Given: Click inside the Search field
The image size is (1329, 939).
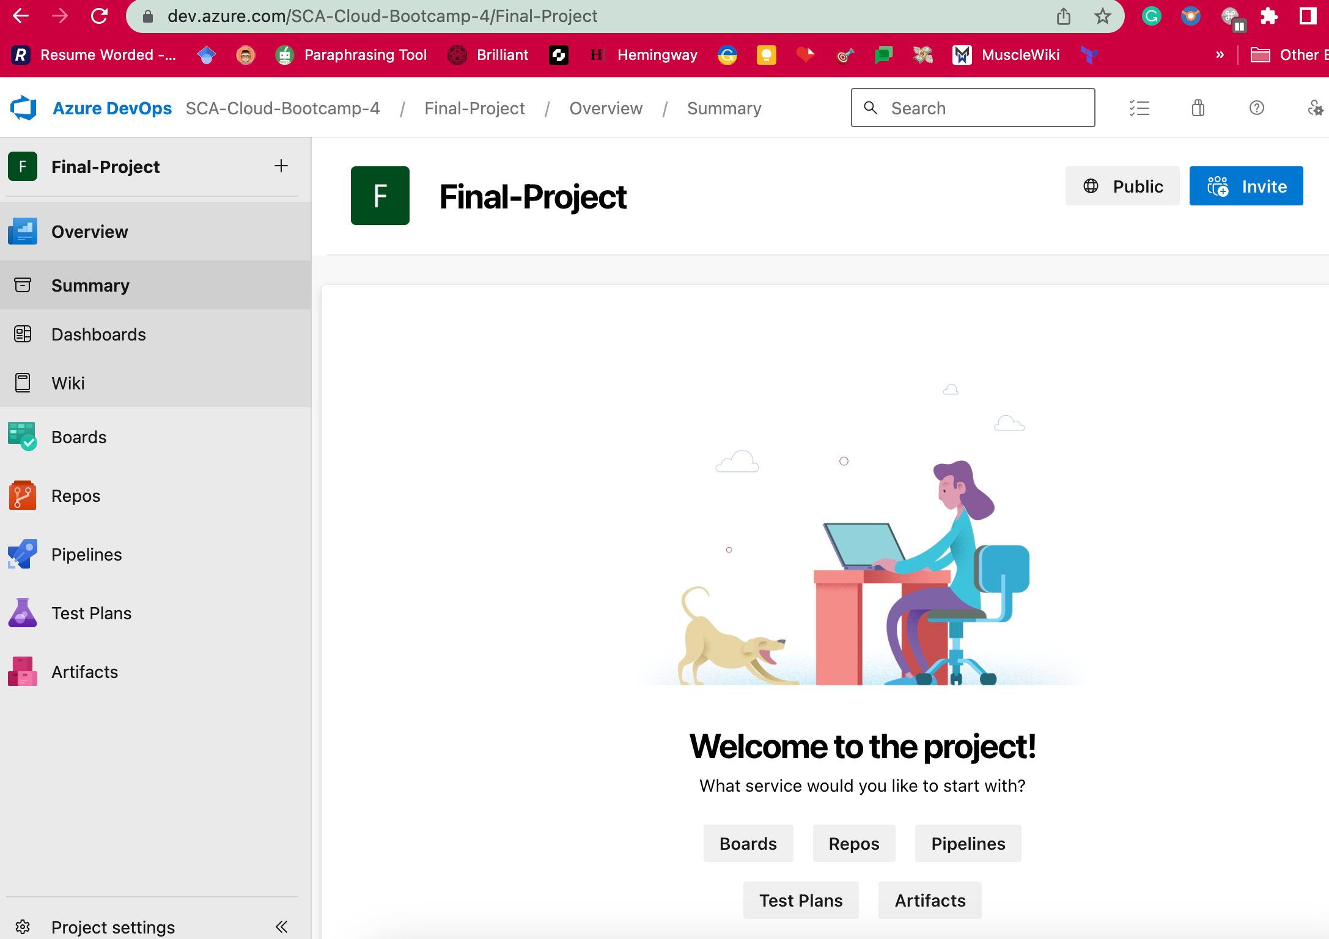Looking at the screenshot, I should click(x=972, y=108).
